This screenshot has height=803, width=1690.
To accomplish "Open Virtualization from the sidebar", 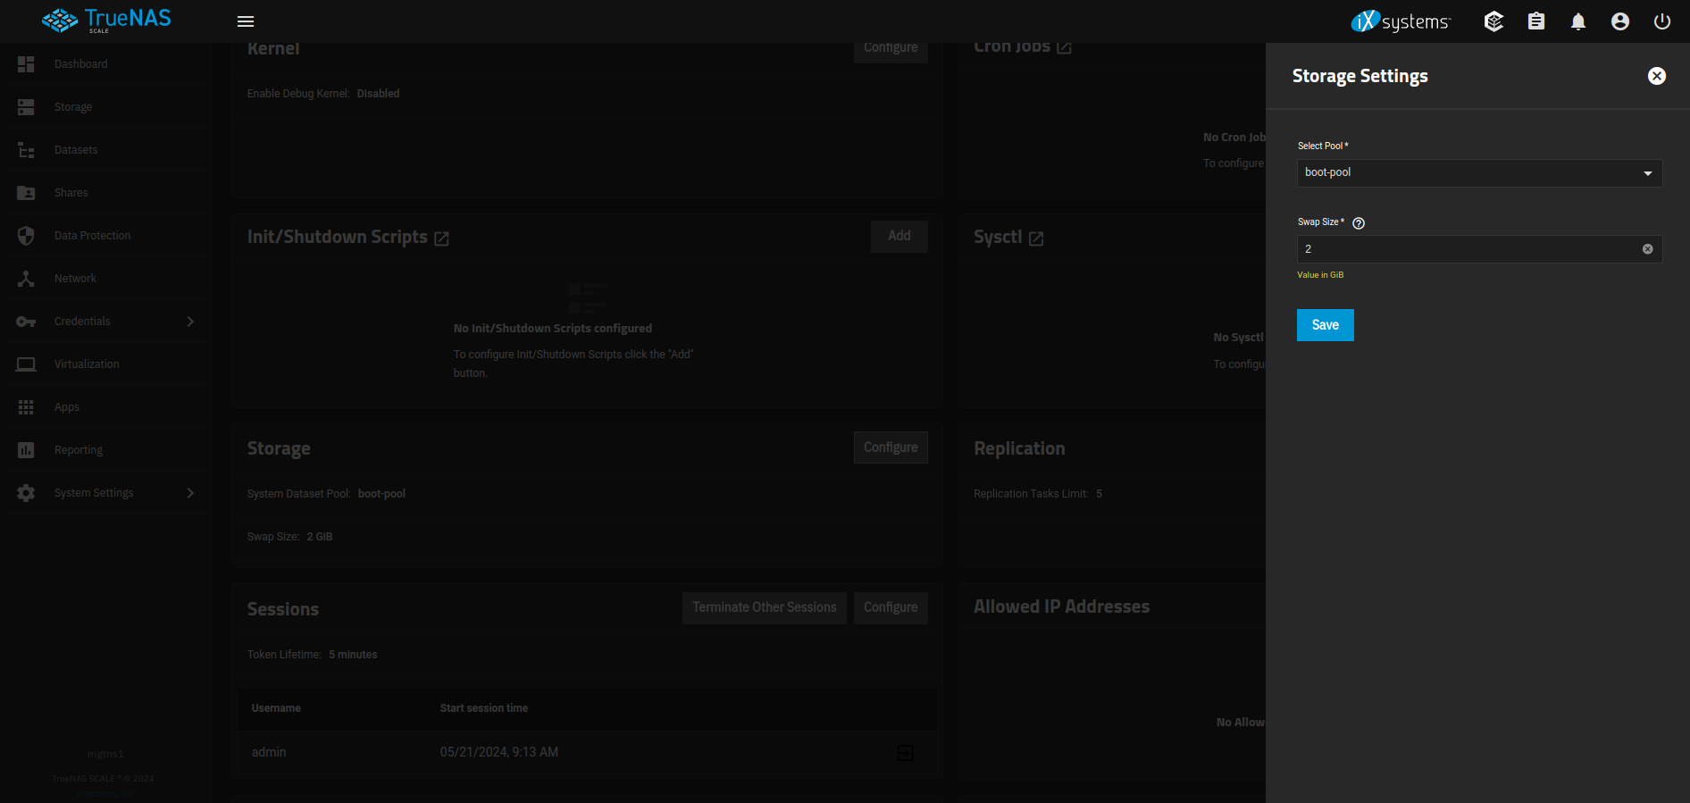I will click(x=87, y=364).
